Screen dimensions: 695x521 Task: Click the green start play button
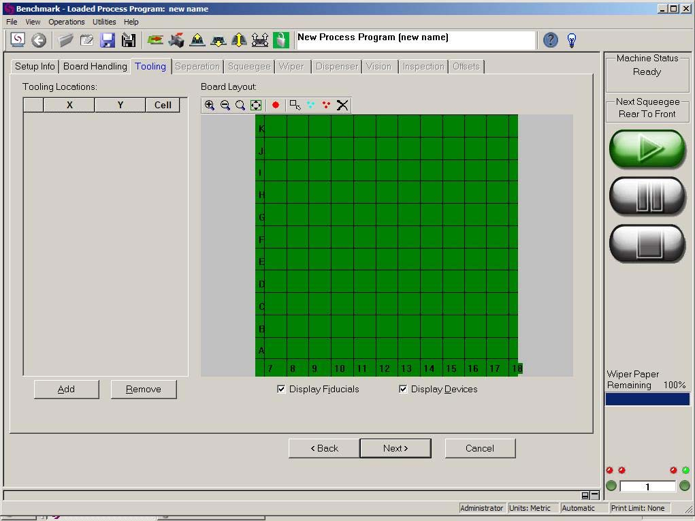(x=647, y=148)
